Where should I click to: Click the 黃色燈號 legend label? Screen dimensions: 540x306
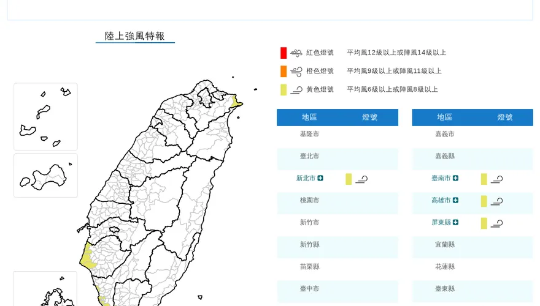[x=320, y=89]
